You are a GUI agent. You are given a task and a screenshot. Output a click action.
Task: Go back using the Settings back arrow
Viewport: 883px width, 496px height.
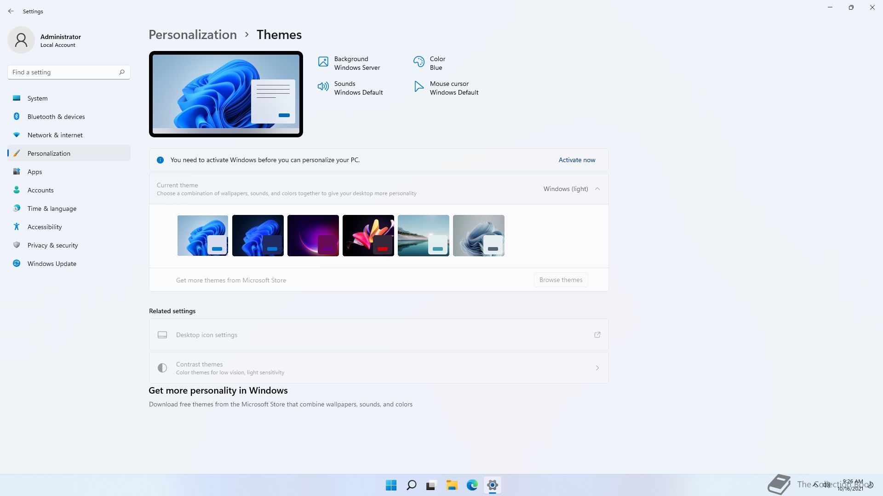[x=11, y=11]
